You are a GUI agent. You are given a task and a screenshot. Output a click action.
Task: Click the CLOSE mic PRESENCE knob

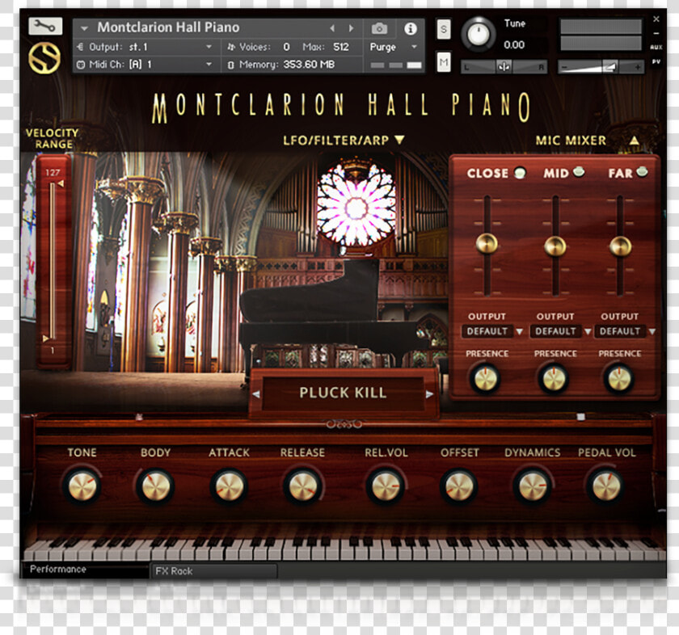[485, 379]
